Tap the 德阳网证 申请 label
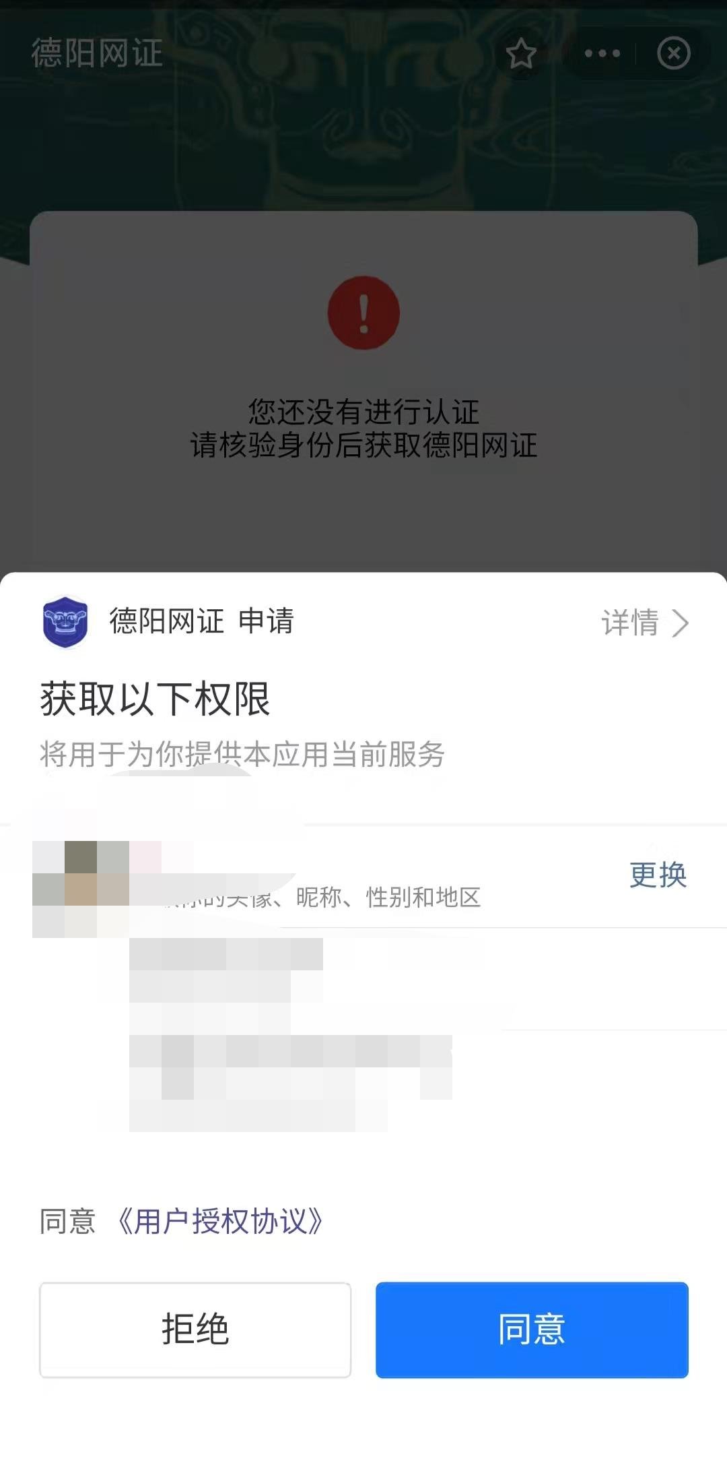This screenshot has height=1471, width=727. tap(202, 621)
